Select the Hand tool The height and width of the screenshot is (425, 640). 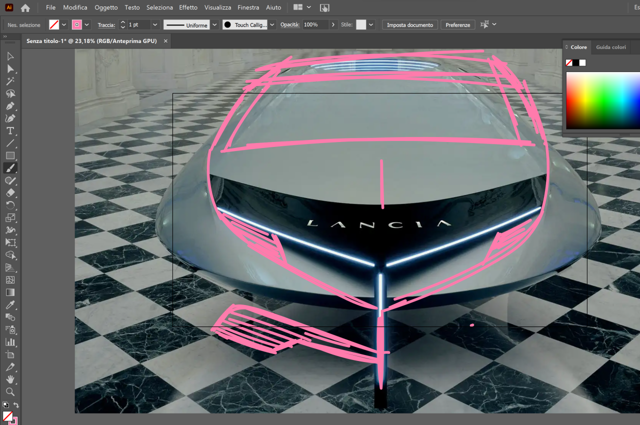tap(10, 380)
